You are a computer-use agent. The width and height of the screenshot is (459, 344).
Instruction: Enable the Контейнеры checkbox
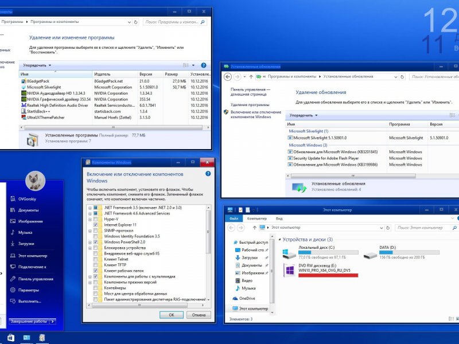pos(95,288)
